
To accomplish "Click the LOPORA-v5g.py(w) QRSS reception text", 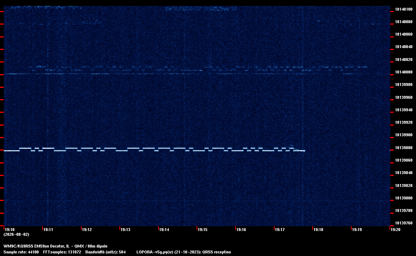I will click(184, 252).
